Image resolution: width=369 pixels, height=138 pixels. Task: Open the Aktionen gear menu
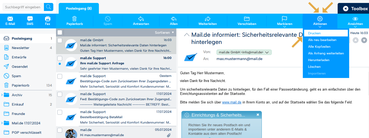pos(320,21)
